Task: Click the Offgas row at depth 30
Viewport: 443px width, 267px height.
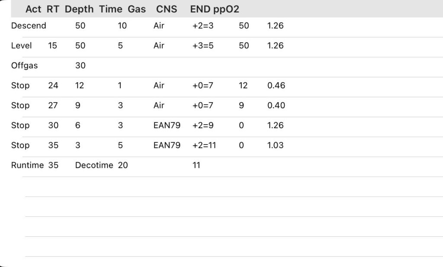Action: [24, 65]
